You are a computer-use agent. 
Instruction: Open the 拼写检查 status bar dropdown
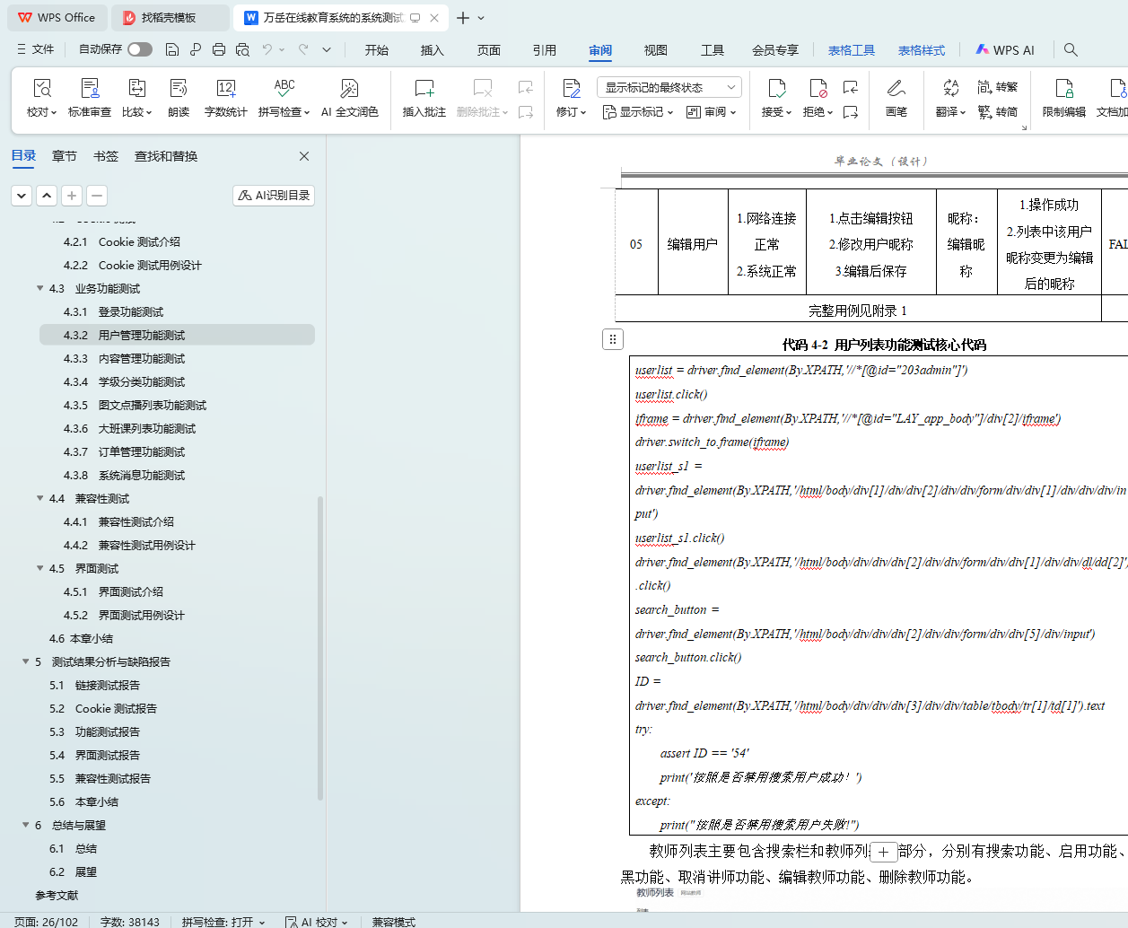click(x=223, y=922)
